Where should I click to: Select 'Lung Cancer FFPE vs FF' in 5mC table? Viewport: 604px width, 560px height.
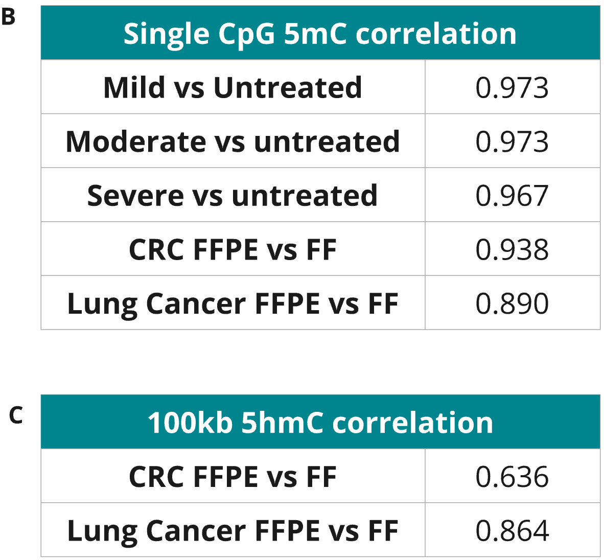(x=233, y=304)
